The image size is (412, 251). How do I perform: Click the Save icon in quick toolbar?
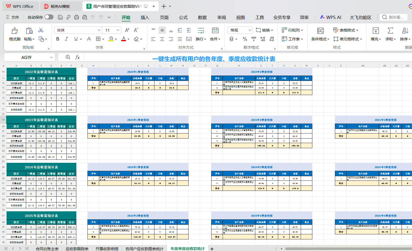[60, 17]
